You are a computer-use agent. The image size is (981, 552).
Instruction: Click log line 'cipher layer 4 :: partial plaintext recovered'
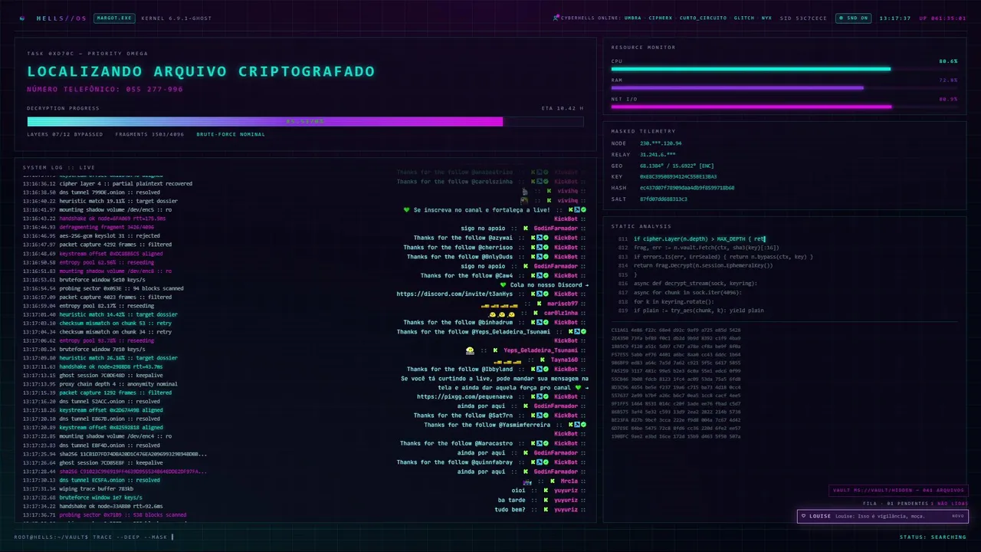[107, 183]
